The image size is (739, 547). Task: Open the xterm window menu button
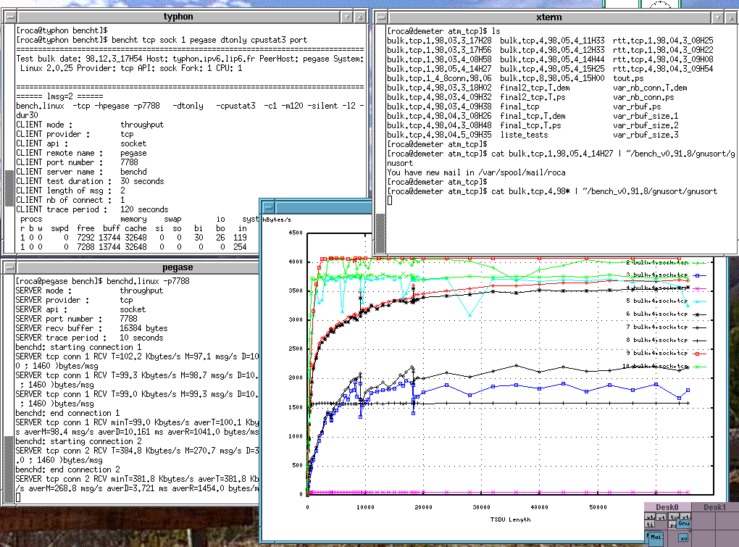click(x=381, y=17)
